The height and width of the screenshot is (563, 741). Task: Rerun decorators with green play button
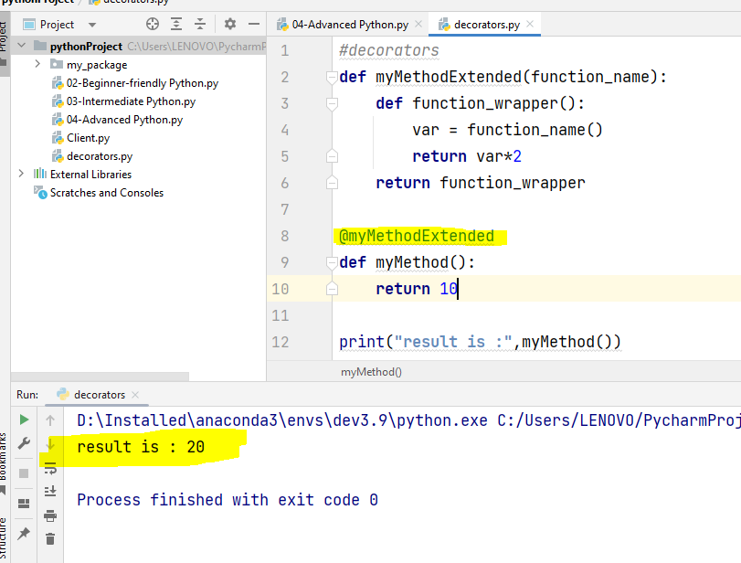tap(24, 420)
